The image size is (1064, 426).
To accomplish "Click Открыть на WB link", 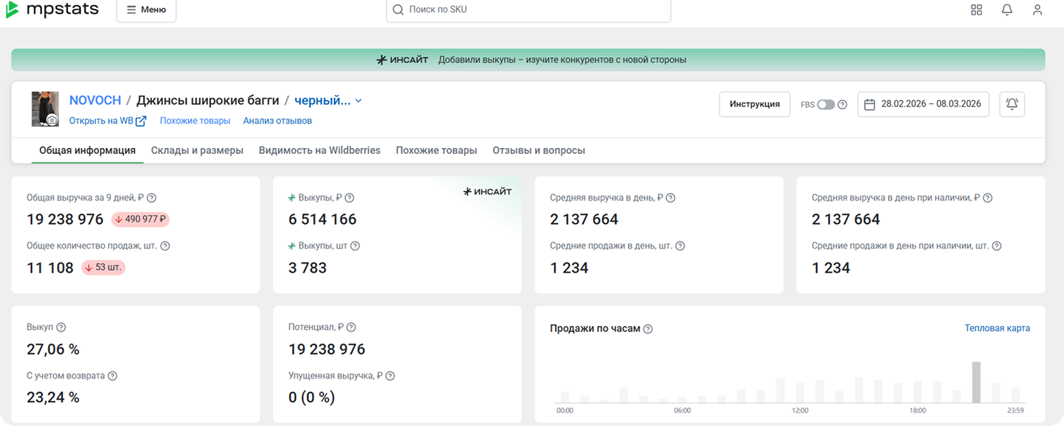I will click(x=107, y=121).
